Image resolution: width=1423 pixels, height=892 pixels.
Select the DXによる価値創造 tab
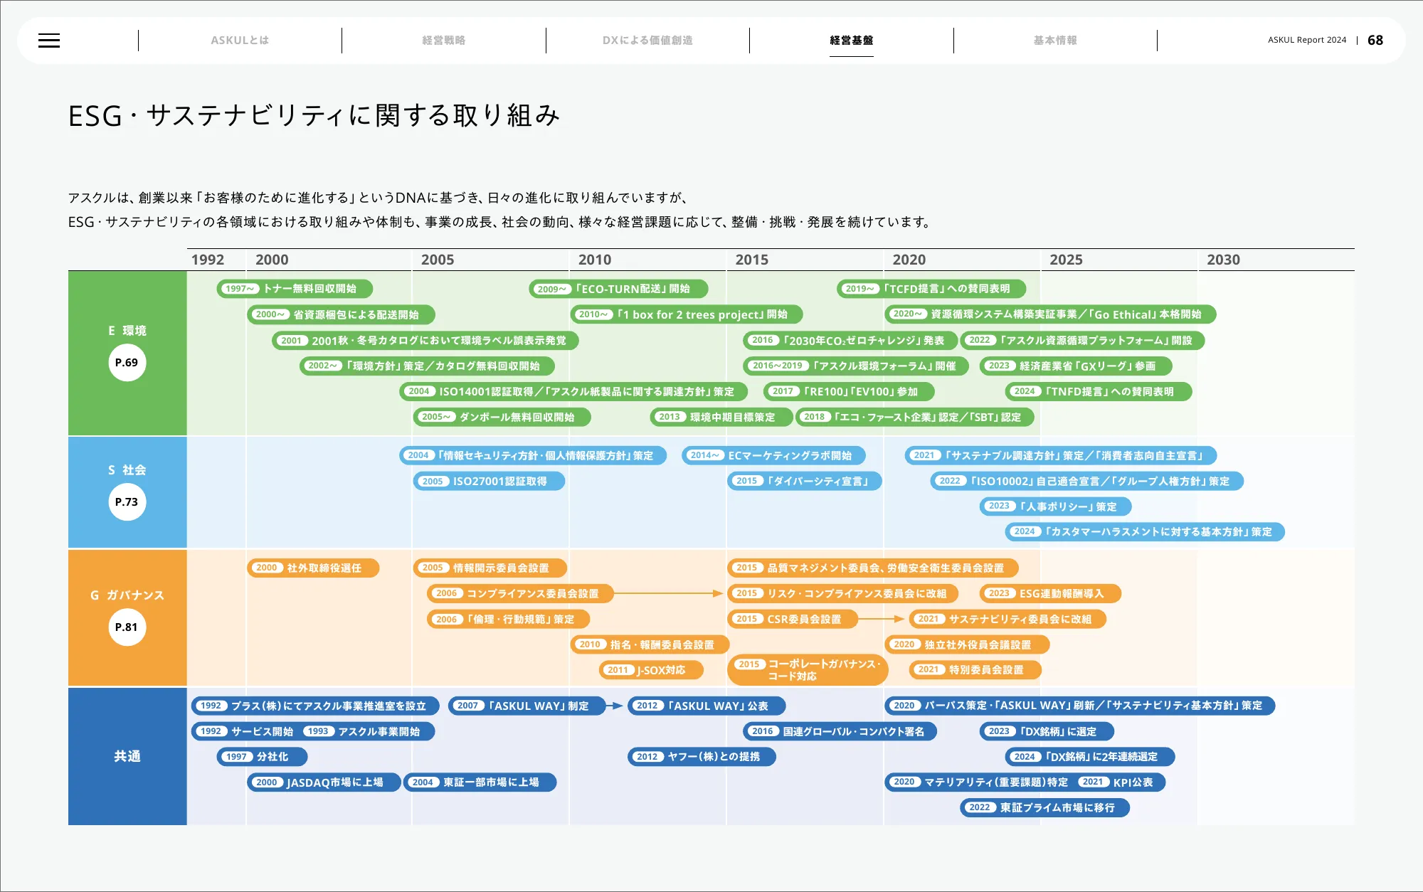click(x=647, y=41)
